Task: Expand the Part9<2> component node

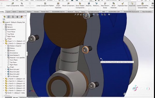Action: tap(3, 88)
